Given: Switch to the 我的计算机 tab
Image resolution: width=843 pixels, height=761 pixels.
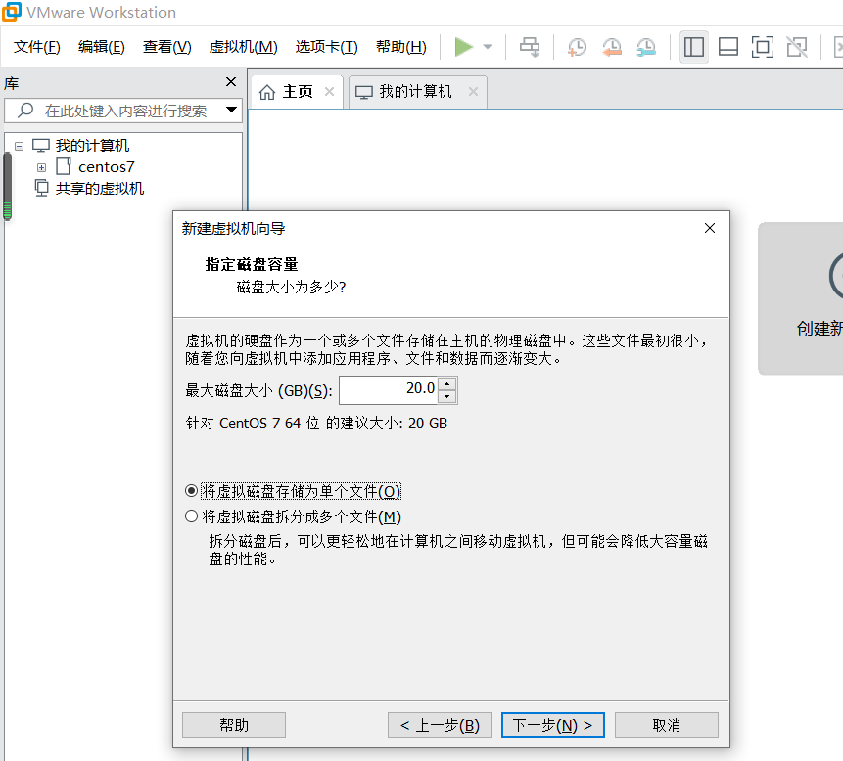Looking at the screenshot, I should [x=418, y=92].
